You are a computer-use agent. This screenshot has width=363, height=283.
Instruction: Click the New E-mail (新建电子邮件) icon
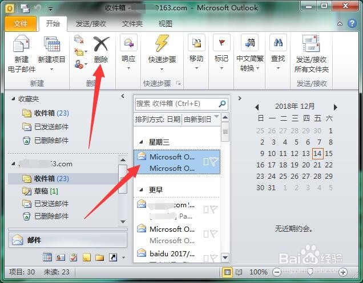pos(21,43)
